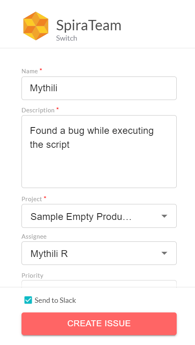The image size is (195, 345).
Task: Click the Name field label
Action: (30, 71)
